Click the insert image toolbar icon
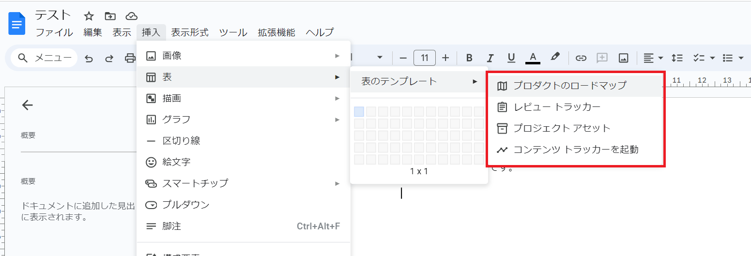This screenshot has width=751, height=256. (x=623, y=58)
